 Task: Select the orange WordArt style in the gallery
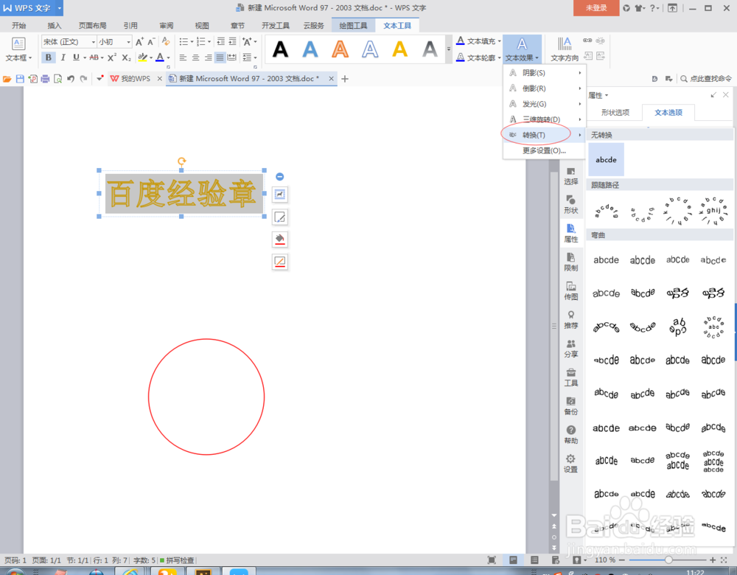(x=340, y=49)
